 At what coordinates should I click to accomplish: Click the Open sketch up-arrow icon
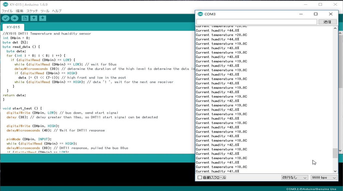click(x=34, y=18)
